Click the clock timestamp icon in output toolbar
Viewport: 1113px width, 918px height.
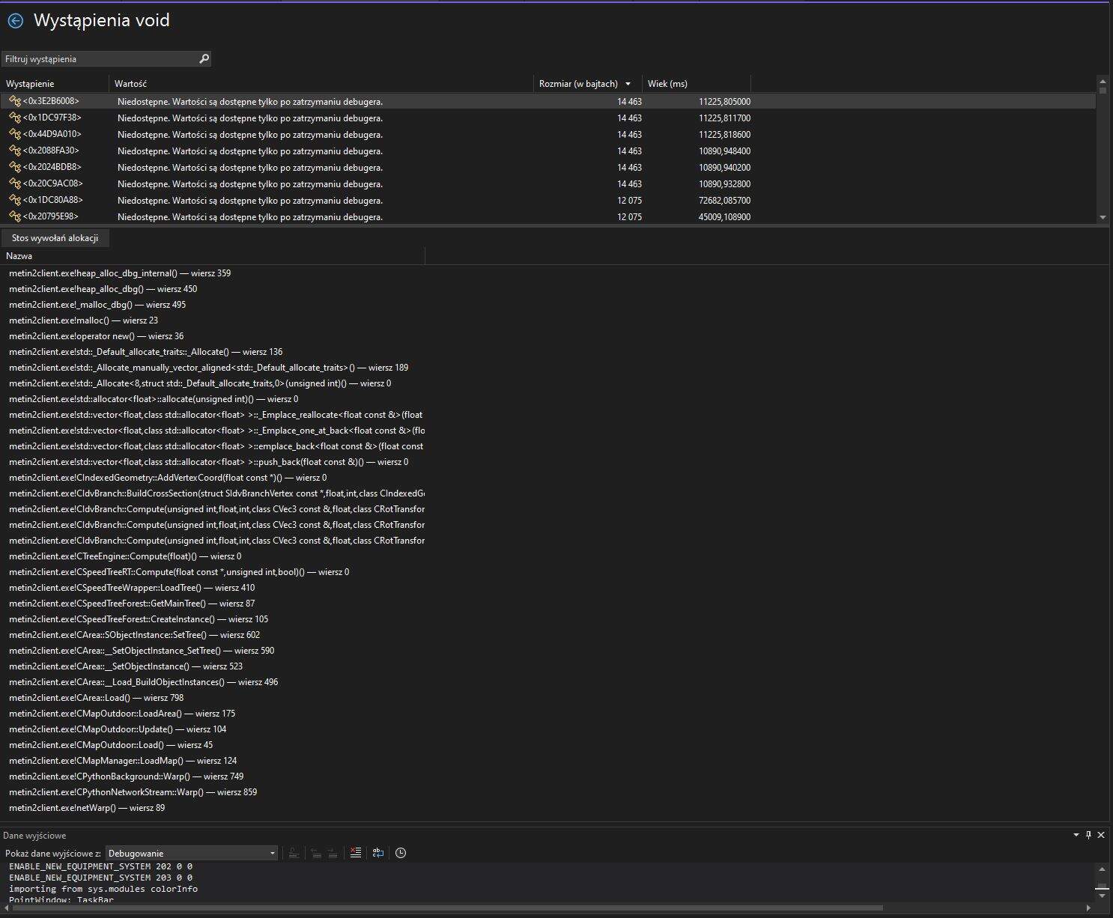point(401,853)
